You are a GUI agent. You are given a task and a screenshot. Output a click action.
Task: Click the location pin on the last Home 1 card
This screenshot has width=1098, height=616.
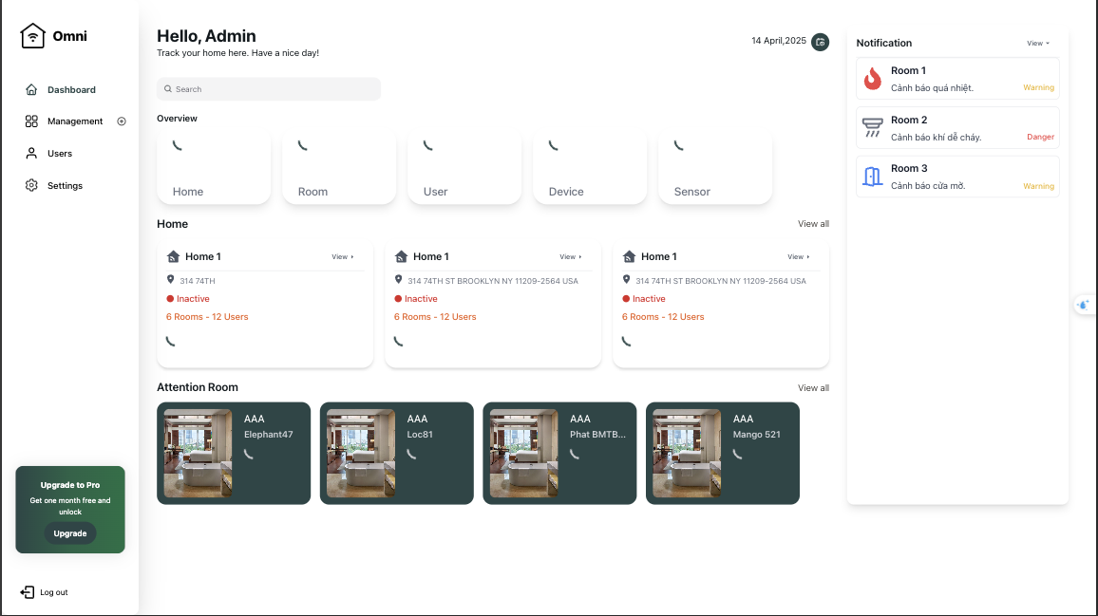click(x=626, y=279)
